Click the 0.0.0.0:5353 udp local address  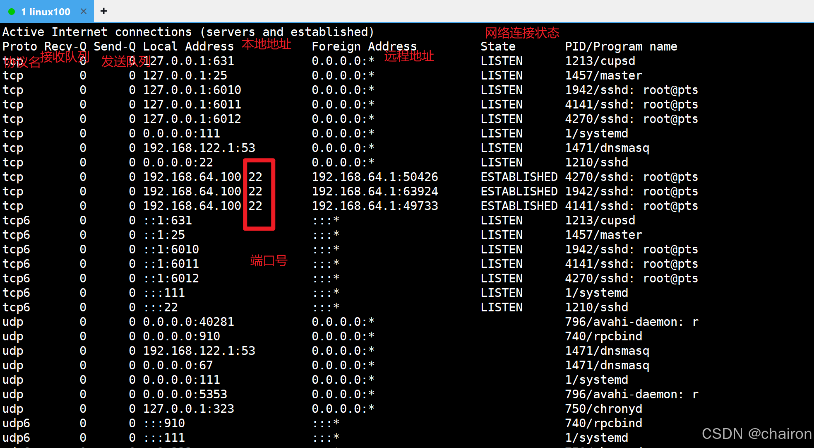click(x=185, y=394)
